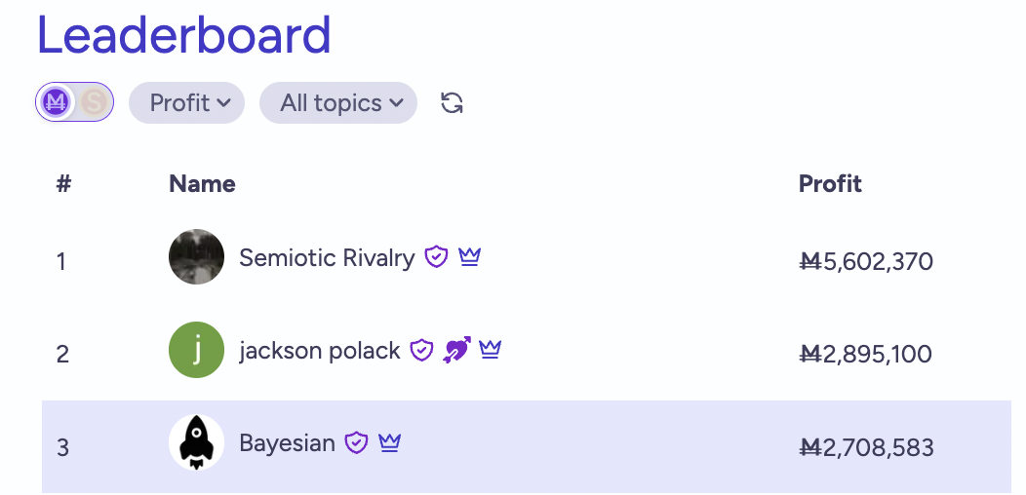
Task: Open jackson polack's profile link
Action: click(x=320, y=351)
